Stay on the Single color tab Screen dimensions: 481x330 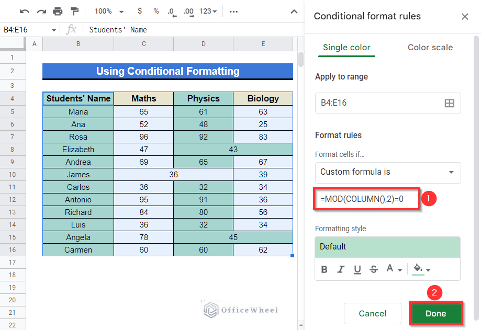coord(346,47)
